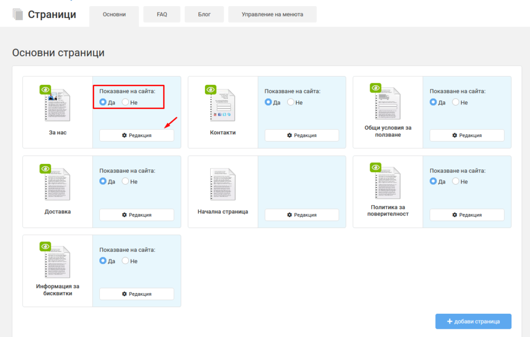Image resolution: width=530 pixels, height=337 pixels.
Task: Open the Блог tab
Action: coord(204,14)
